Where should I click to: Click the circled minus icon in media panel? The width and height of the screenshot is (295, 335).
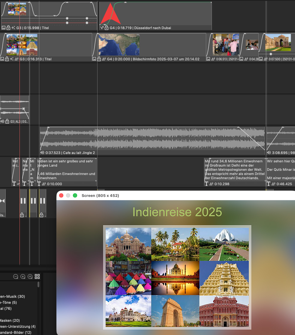coord(16,276)
